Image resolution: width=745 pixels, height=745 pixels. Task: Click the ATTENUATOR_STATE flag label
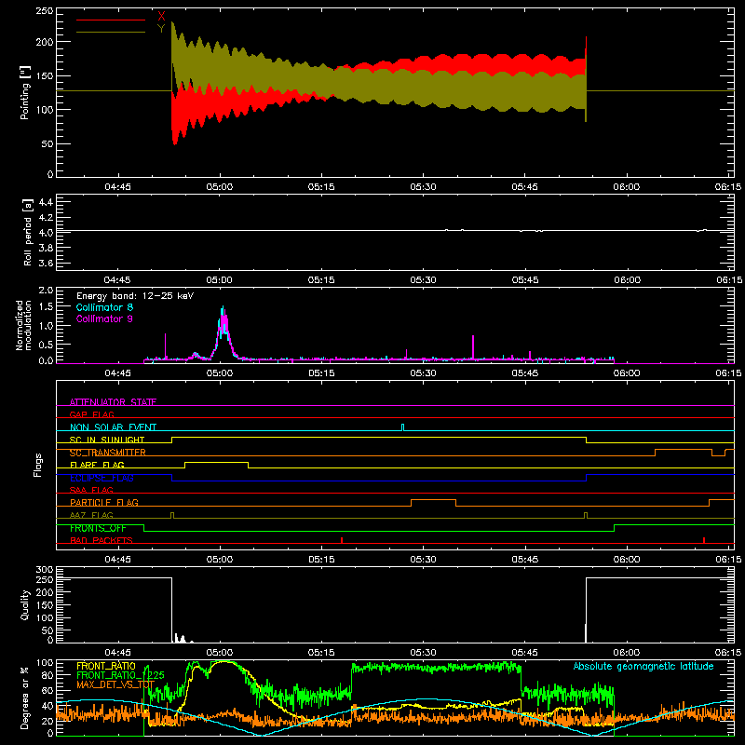(x=113, y=402)
